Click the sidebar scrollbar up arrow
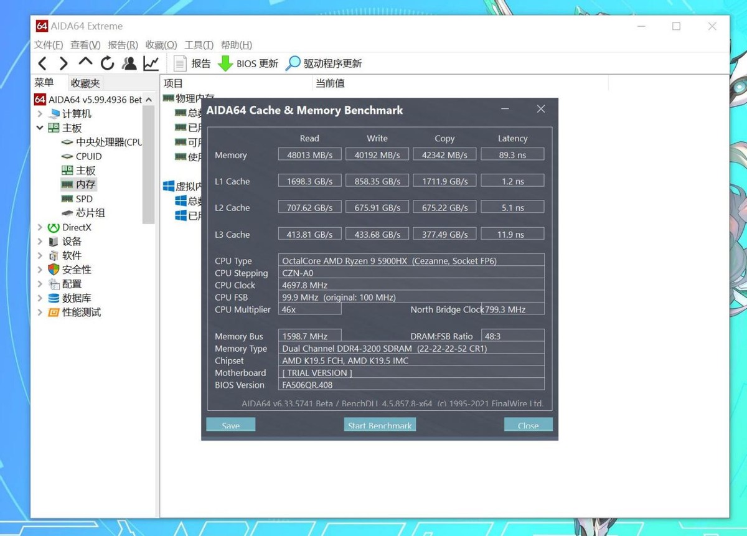747x536 pixels. click(x=148, y=98)
